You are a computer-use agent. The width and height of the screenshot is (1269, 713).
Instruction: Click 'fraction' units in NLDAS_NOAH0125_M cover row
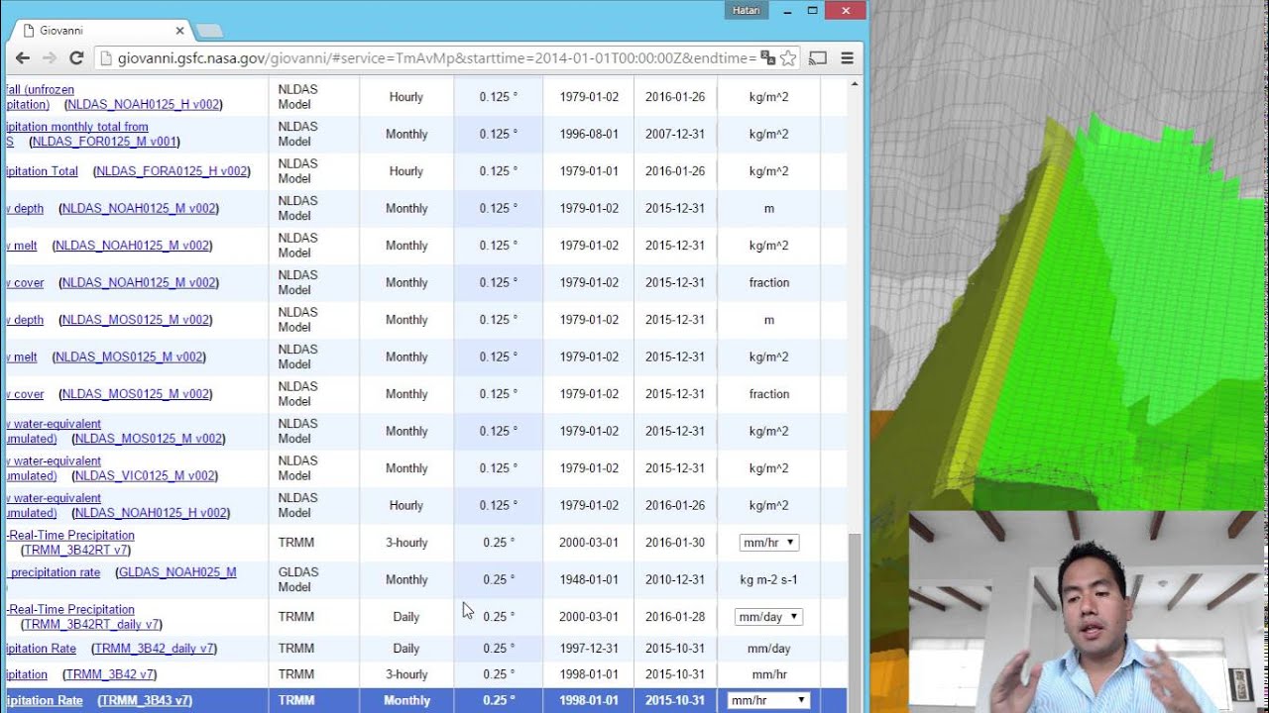pyautogui.click(x=769, y=282)
